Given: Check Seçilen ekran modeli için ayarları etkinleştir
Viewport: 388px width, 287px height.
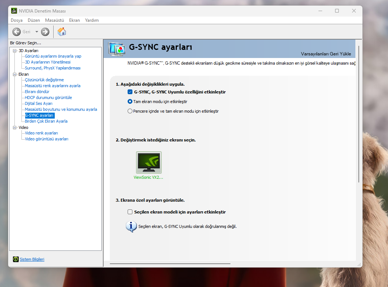Looking at the screenshot, I should click(130, 212).
